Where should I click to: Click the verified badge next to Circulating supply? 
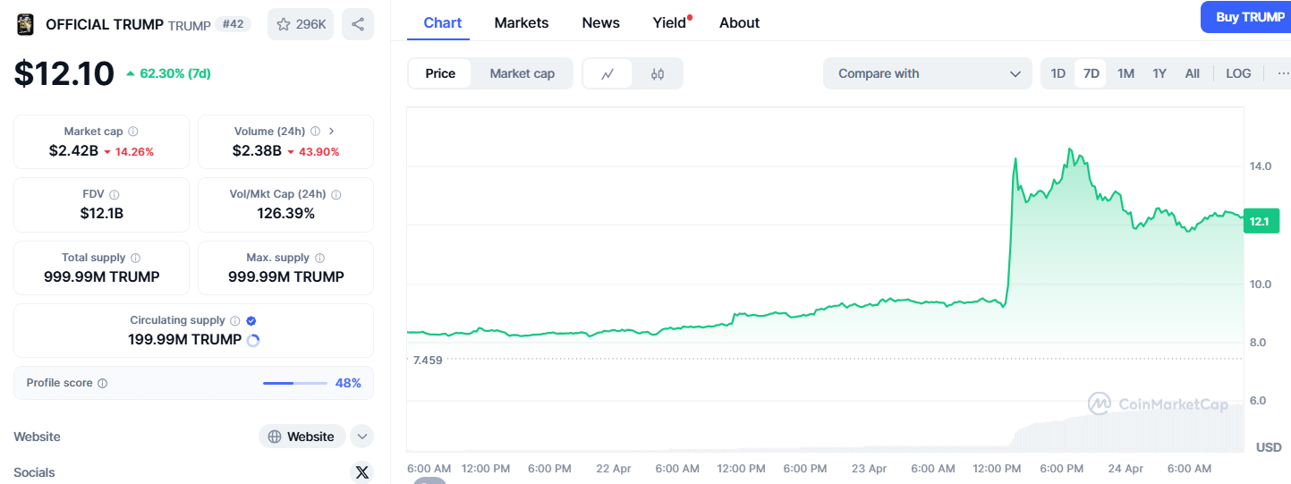(251, 320)
